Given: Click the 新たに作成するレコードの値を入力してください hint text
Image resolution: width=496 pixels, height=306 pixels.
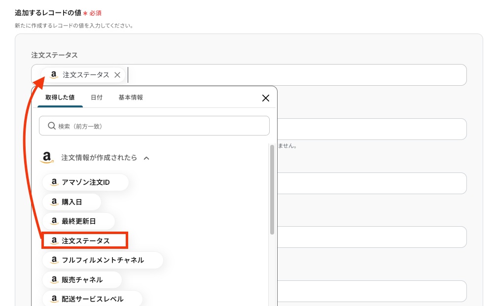Looking at the screenshot, I should pyautogui.click(x=73, y=26).
